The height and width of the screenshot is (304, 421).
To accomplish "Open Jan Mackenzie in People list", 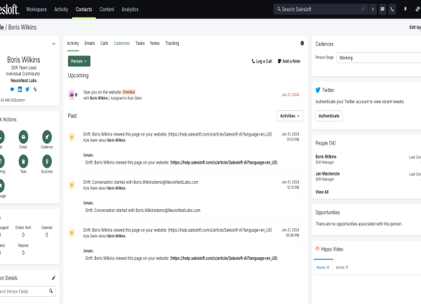I will click(x=328, y=173).
